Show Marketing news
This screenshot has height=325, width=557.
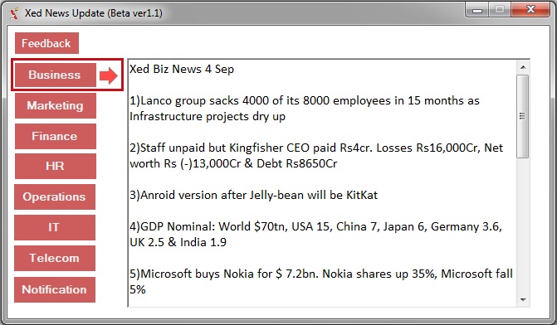point(55,106)
